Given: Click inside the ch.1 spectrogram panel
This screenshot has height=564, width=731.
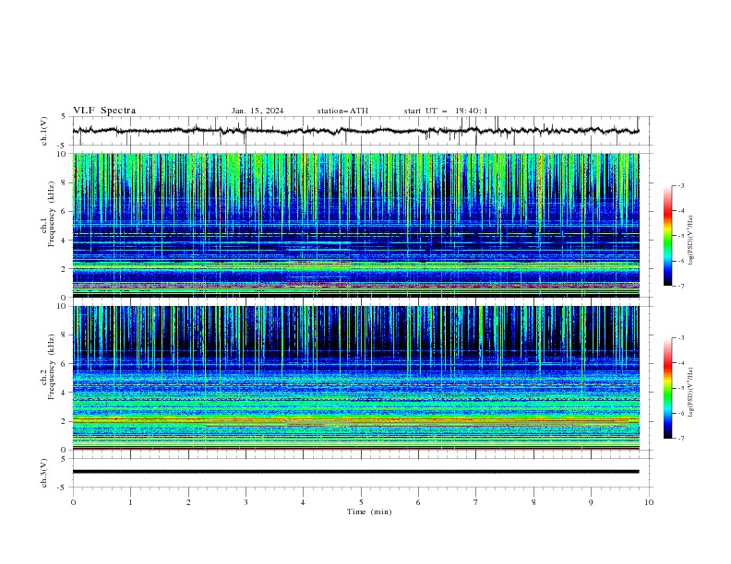Looking at the screenshot, I should 355,225.
